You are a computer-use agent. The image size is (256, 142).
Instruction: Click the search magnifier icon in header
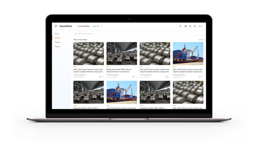(180, 26)
